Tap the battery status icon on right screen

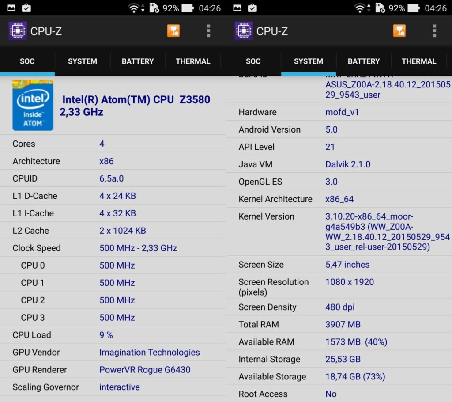(414, 8)
